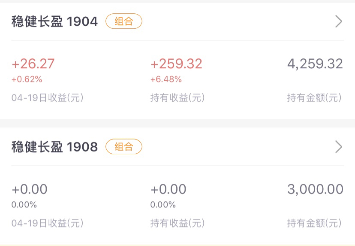
Task: Tap 持有收益(元) label in the 1908 card
Action: click(177, 223)
